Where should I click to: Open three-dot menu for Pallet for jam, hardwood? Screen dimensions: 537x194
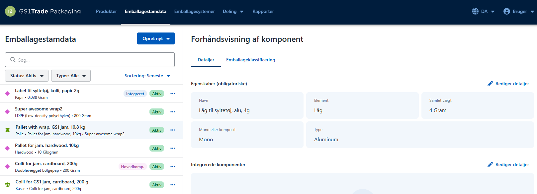pos(173,148)
